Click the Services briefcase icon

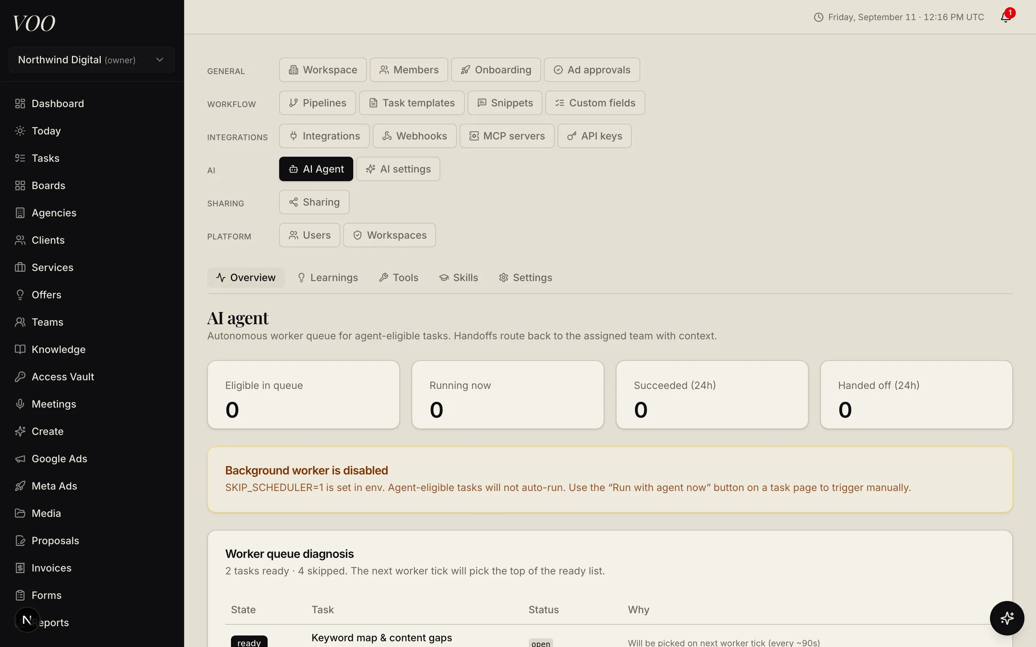click(20, 267)
